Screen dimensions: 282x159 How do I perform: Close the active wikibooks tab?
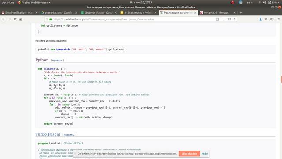tap(195, 13)
